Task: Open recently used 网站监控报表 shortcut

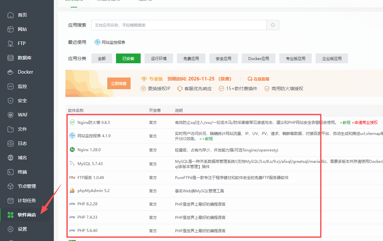Action: pyautogui.click(x=110, y=42)
